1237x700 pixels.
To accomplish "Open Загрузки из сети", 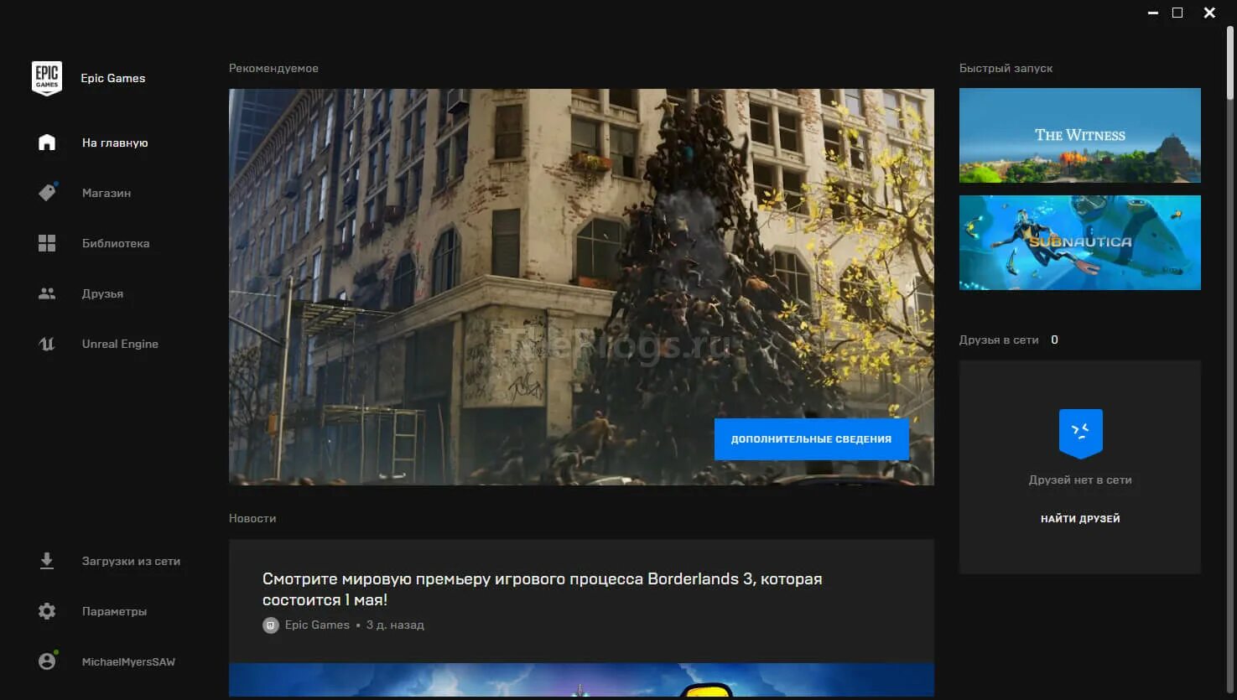I will (x=131, y=561).
